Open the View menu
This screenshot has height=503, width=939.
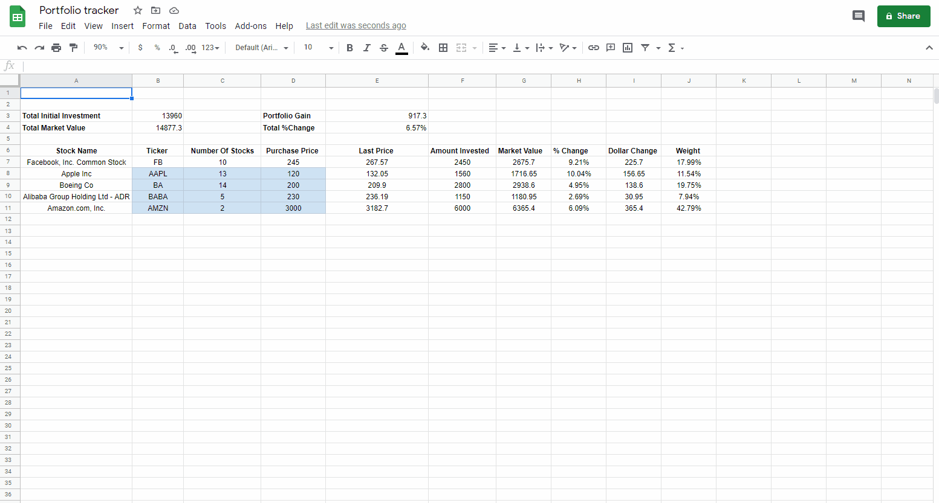(93, 26)
